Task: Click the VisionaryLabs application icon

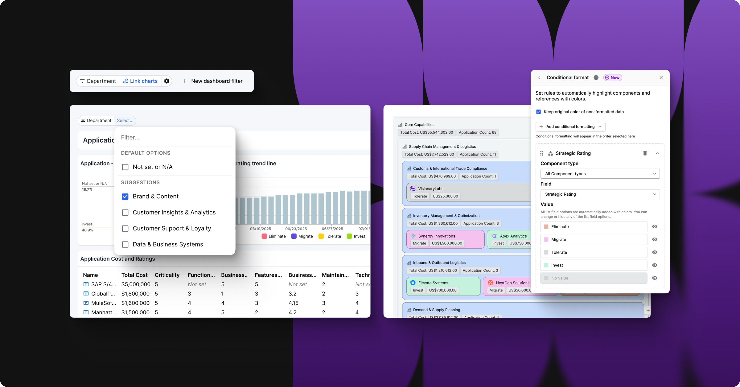Action: click(413, 189)
